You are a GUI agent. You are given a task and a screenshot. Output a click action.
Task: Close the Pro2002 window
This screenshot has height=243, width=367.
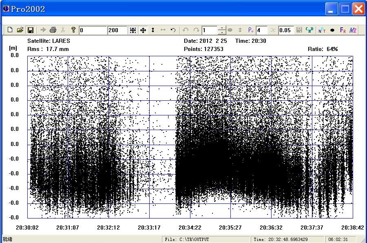pos(358,9)
